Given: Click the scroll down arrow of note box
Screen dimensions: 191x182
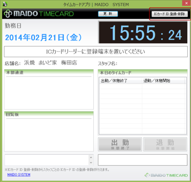Looking at the screenshot, I should [x=91, y=162].
